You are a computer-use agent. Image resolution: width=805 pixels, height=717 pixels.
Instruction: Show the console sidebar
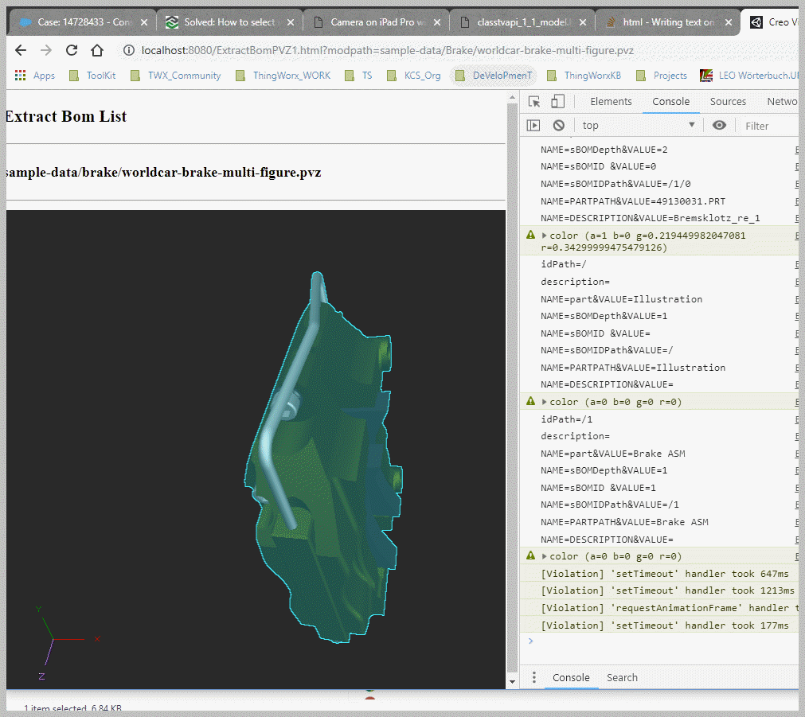tap(533, 125)
